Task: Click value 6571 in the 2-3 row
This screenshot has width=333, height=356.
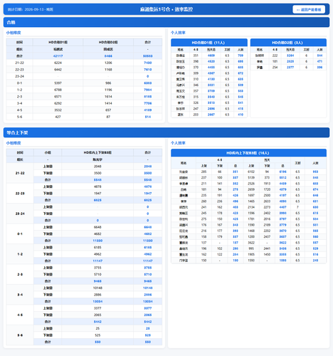Action: click(58, 97)
